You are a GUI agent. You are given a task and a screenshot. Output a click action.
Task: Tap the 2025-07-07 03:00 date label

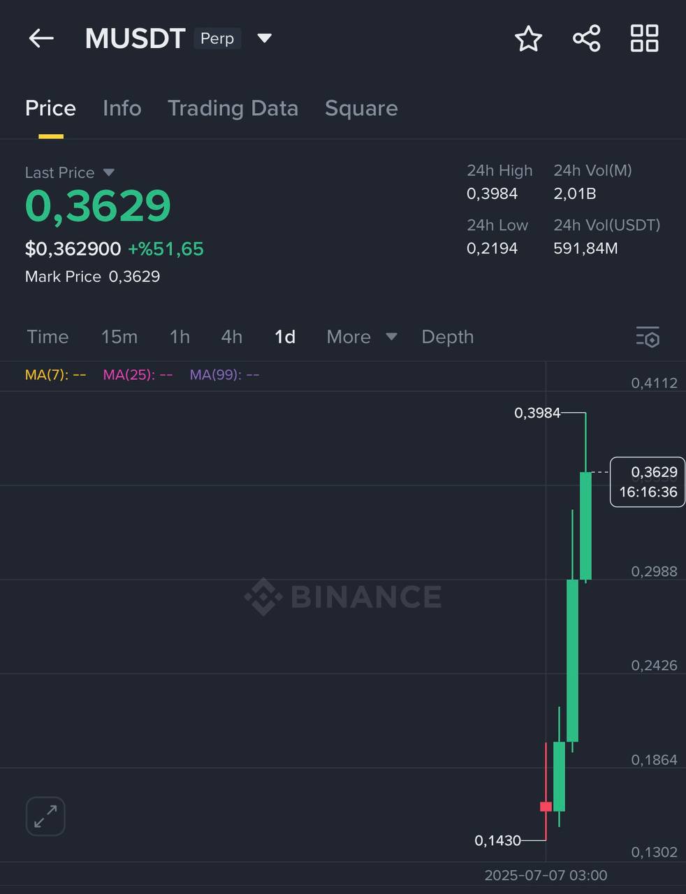click(x=546, y=875)
